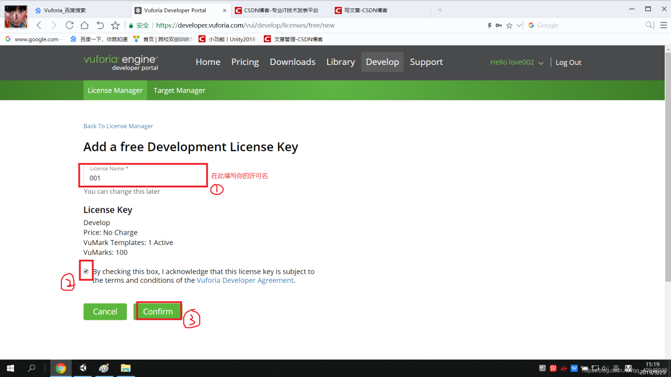Click the undo/restore closed tab icon
The image size is (671, 377).
pos(100,25)
